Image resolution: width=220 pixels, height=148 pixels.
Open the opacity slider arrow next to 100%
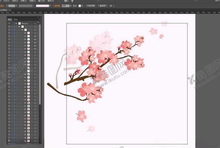point(71,6)
